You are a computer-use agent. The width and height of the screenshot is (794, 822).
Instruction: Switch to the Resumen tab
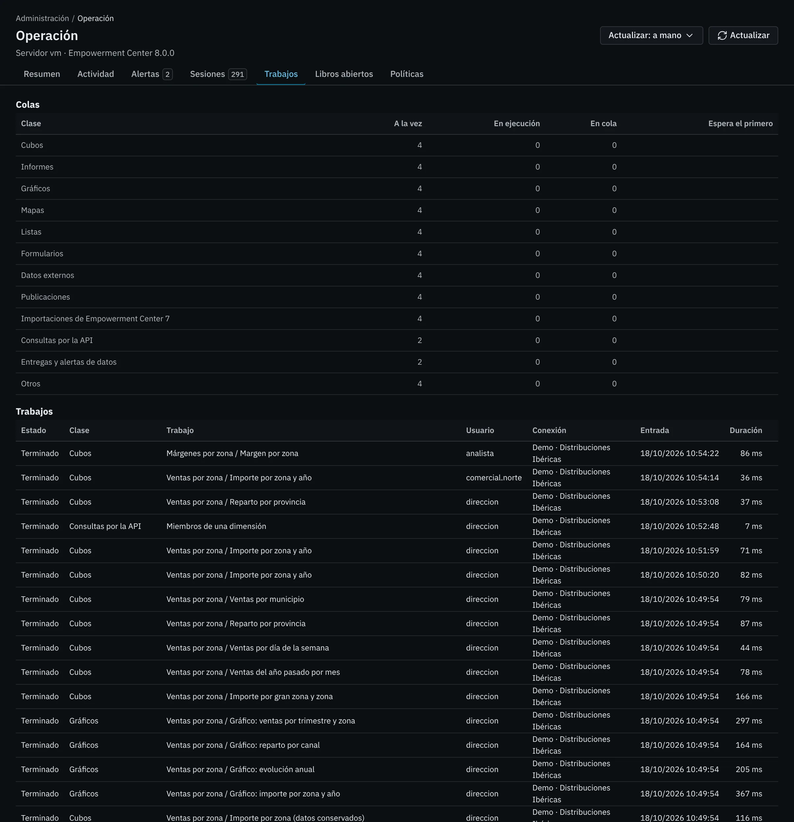42,74
